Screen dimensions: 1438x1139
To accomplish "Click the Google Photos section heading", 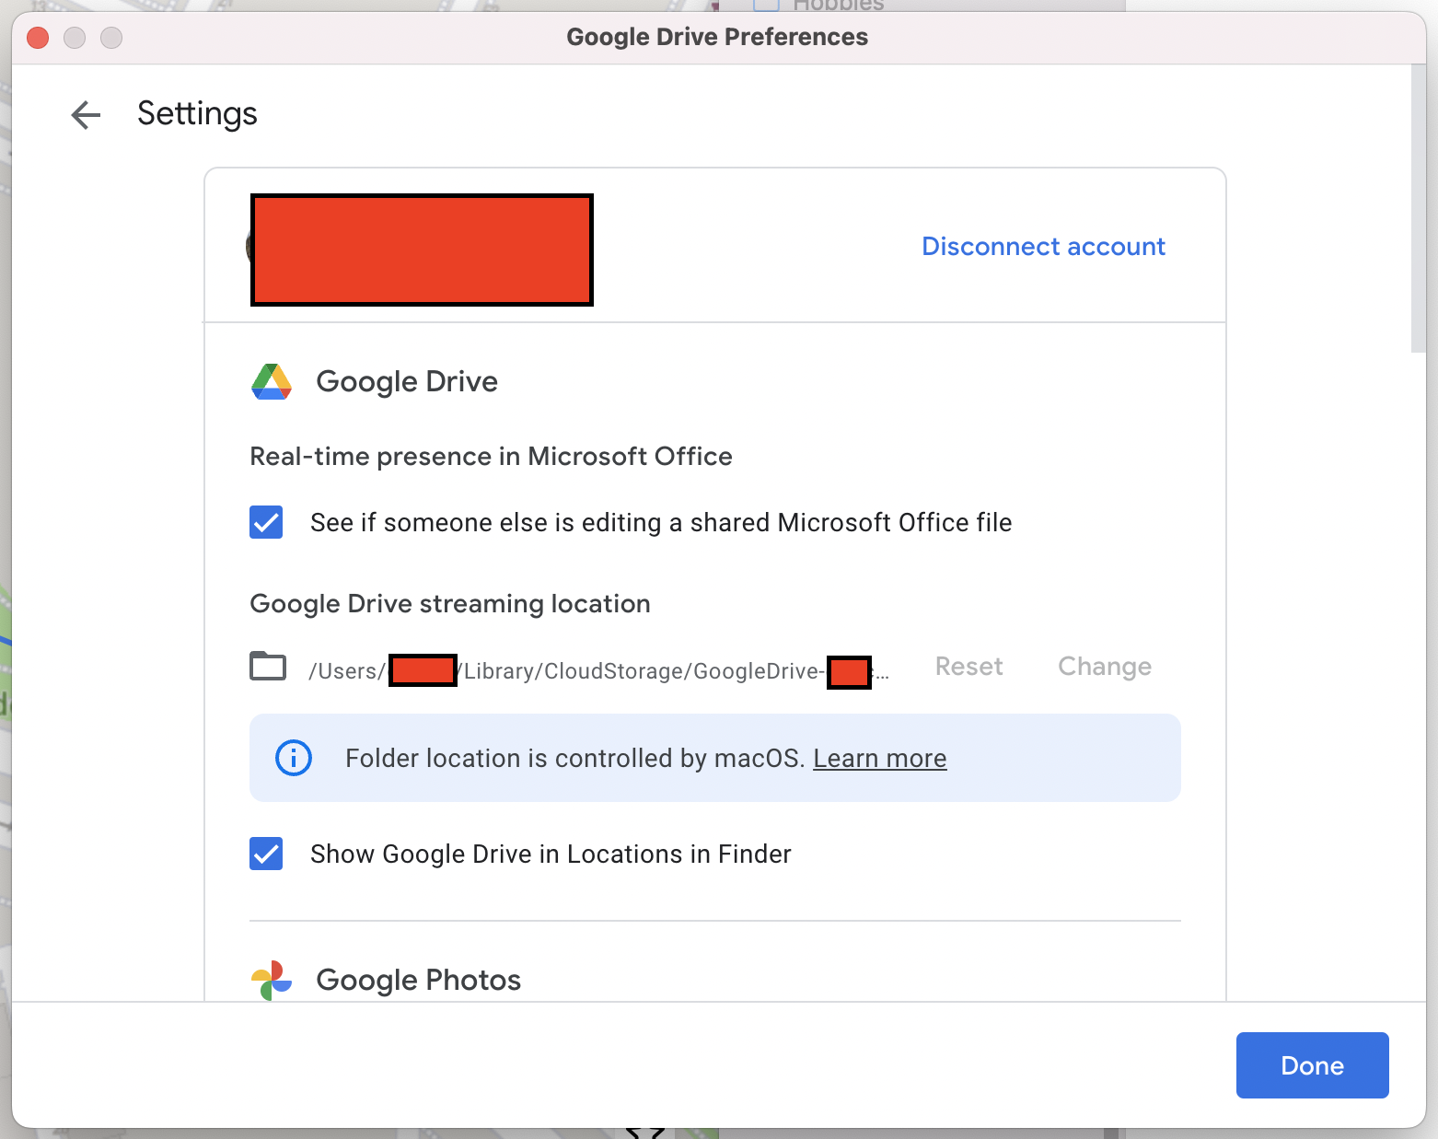I will (x=418, y=980).
